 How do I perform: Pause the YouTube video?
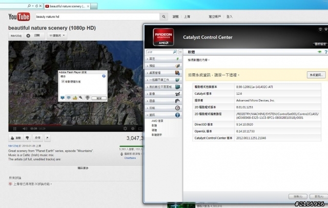[15, 129]
